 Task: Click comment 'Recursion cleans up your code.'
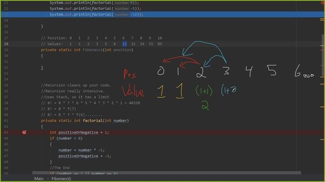tap(76, 85)
